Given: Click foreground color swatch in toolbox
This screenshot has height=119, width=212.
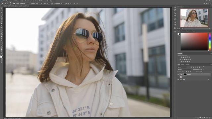Looking at the screenshot, I should click(x=1, y=57).
